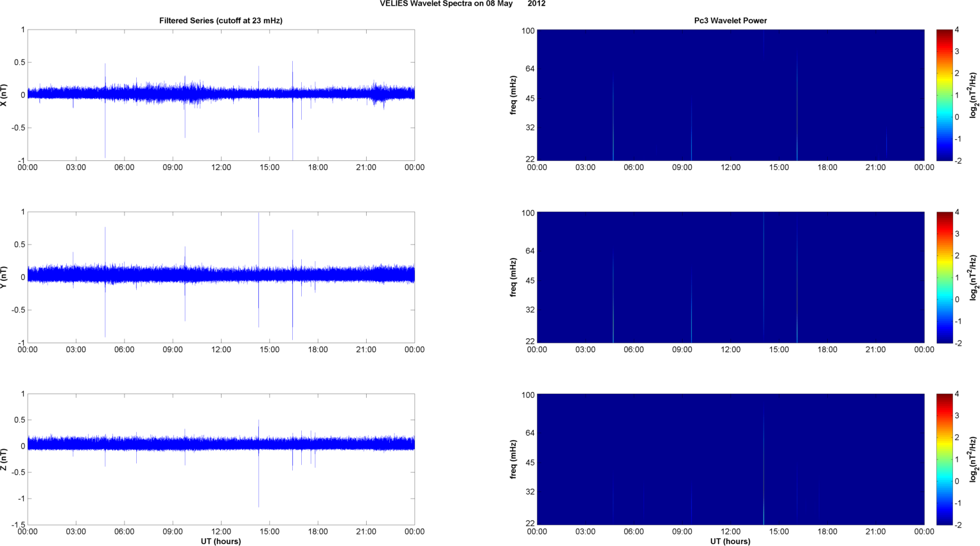
Task: Click the "freq (mHz)" label of the top spectrogram
Action: click(x=514, y=95)
